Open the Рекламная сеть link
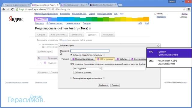Image resolution: width=192 pixels, height=108 pixels. point(79,14)
